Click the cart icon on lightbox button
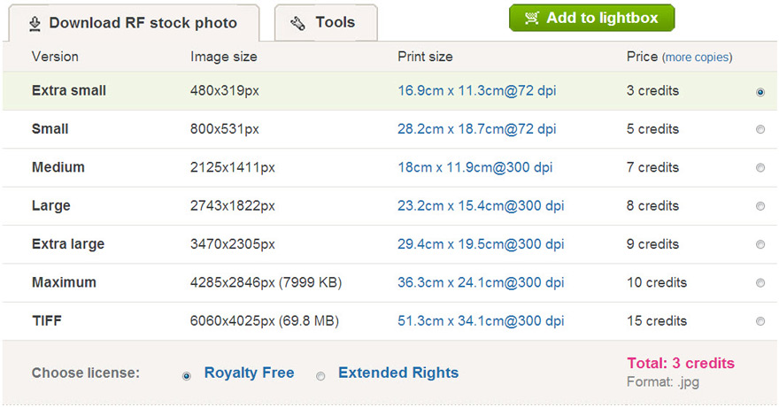The height and width of the screenshot is (407, 779). tap(532, 18)
